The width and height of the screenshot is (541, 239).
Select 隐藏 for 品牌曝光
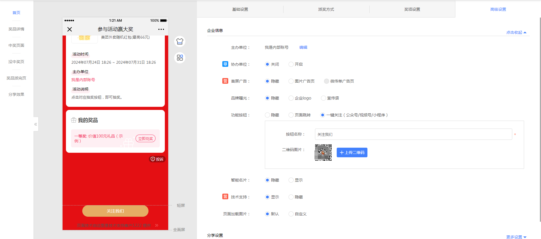point(267,98)
